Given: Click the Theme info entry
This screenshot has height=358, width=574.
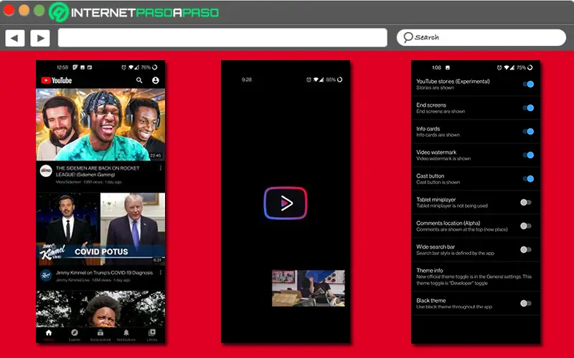Looking at the screenshot, I should 476,276.
